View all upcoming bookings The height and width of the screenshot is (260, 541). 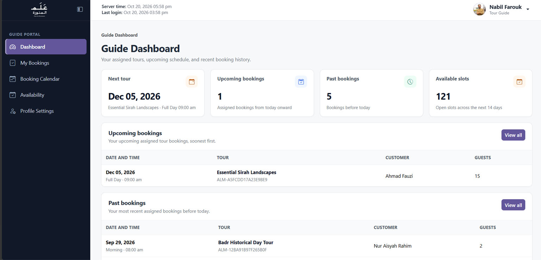pos(513,135)
